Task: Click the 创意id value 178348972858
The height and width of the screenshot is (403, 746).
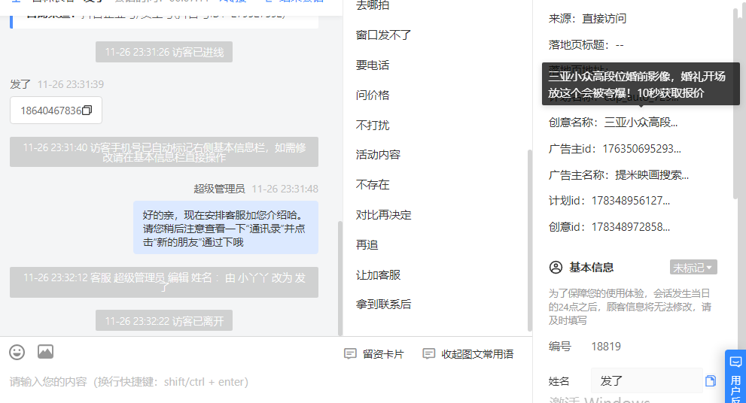Action: [x=631, y=227]
